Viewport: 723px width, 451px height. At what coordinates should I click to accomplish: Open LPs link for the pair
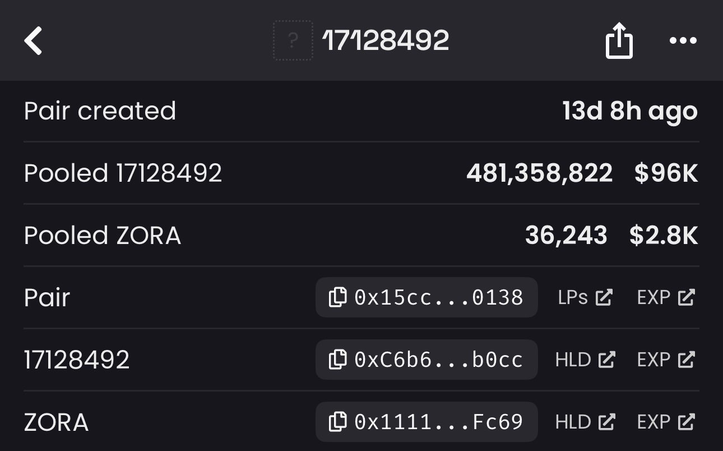(x=585, y=297)
